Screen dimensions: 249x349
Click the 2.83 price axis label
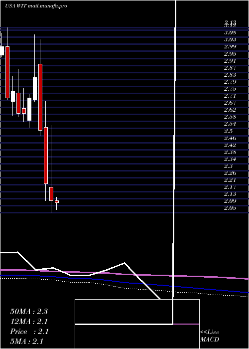coord(230,75)
